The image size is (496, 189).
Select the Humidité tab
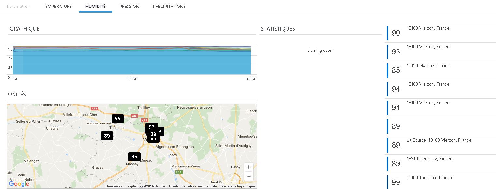pos(95,7)
